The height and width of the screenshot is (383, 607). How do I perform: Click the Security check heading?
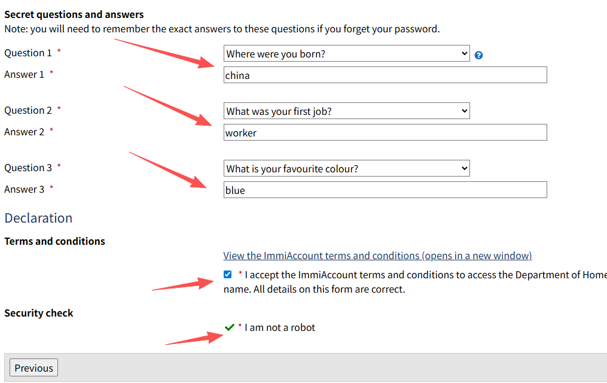pyautogui.click(x=39, y=313)
